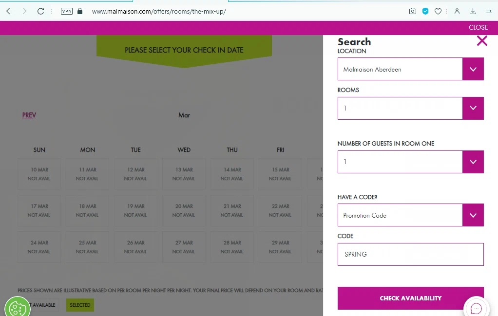Click the Search panel heading
The height and width of the screenshot is (316, 498).
coord(354,41)
